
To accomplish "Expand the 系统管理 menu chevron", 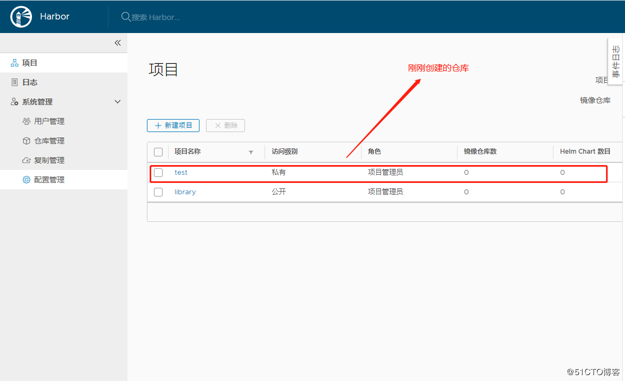I will [x=117, y=101].
